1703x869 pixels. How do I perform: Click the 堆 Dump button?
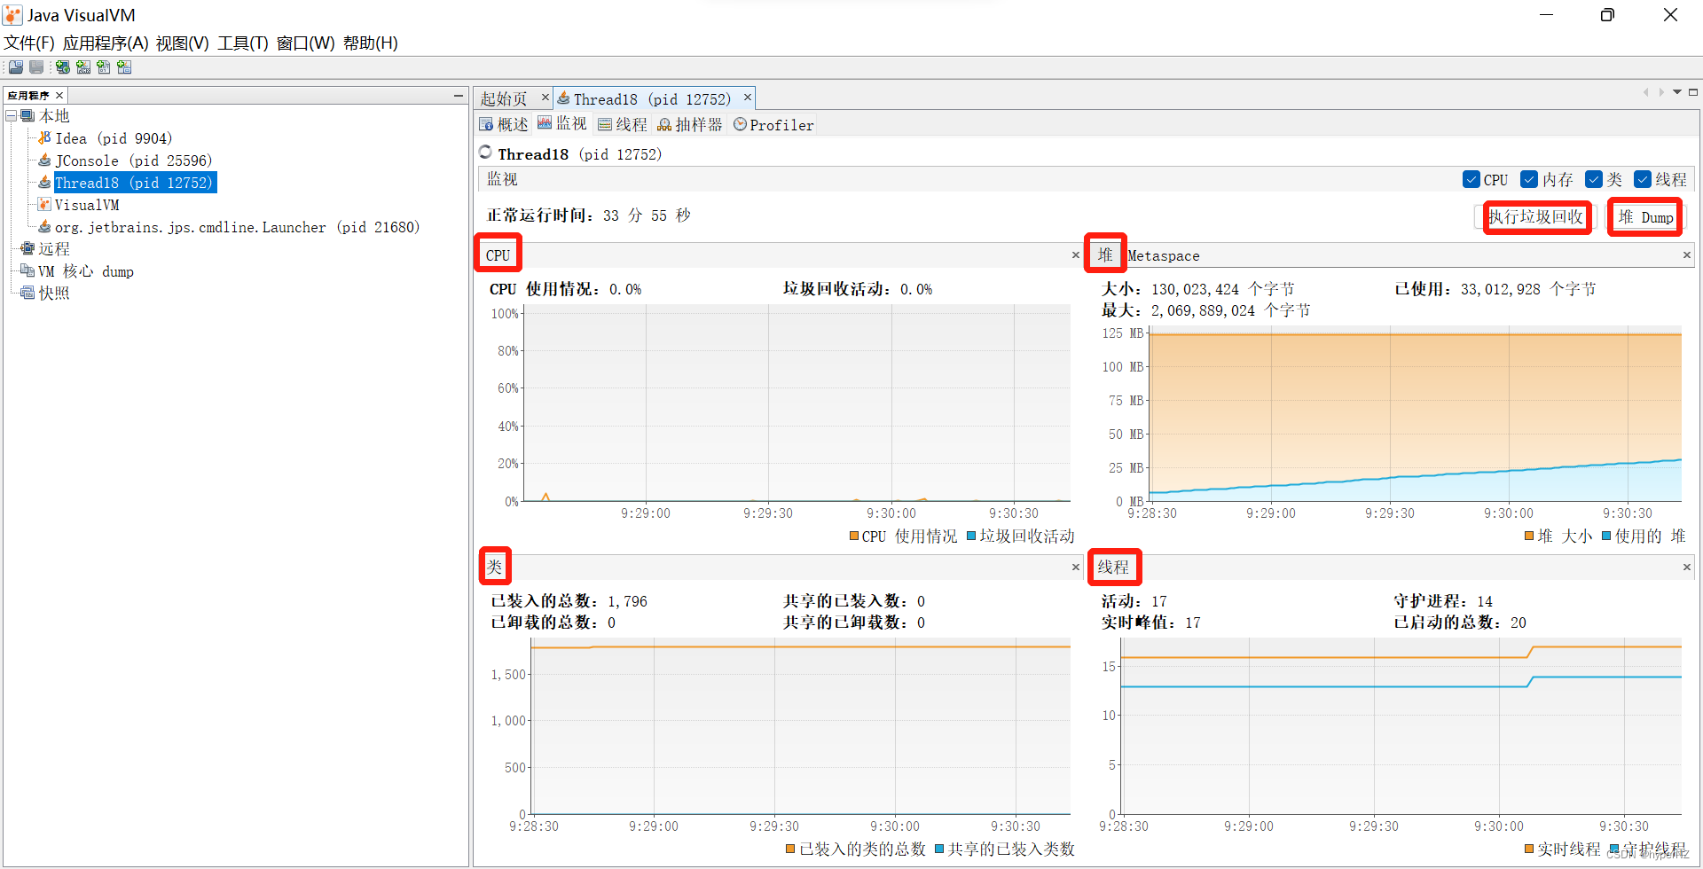[x=1645, y=217]
